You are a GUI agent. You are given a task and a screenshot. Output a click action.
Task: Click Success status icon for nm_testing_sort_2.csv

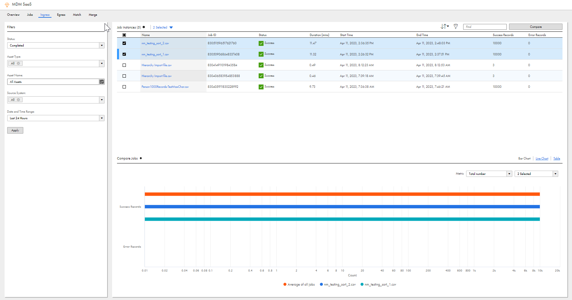point(261,43)
